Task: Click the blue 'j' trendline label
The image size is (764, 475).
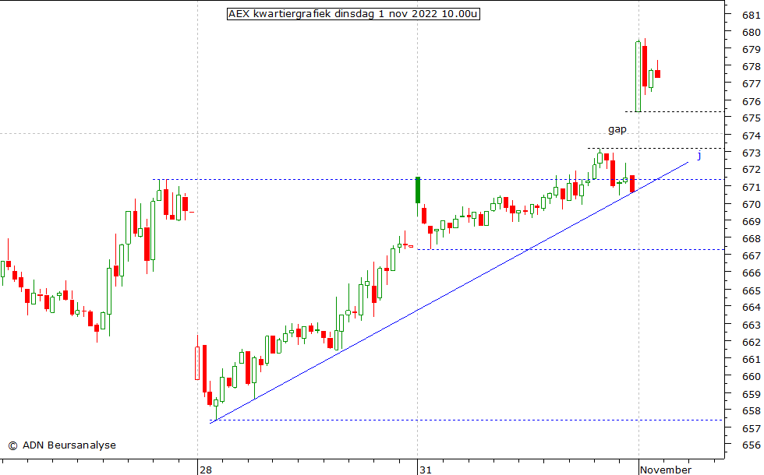Action: [x=699, y=155]
